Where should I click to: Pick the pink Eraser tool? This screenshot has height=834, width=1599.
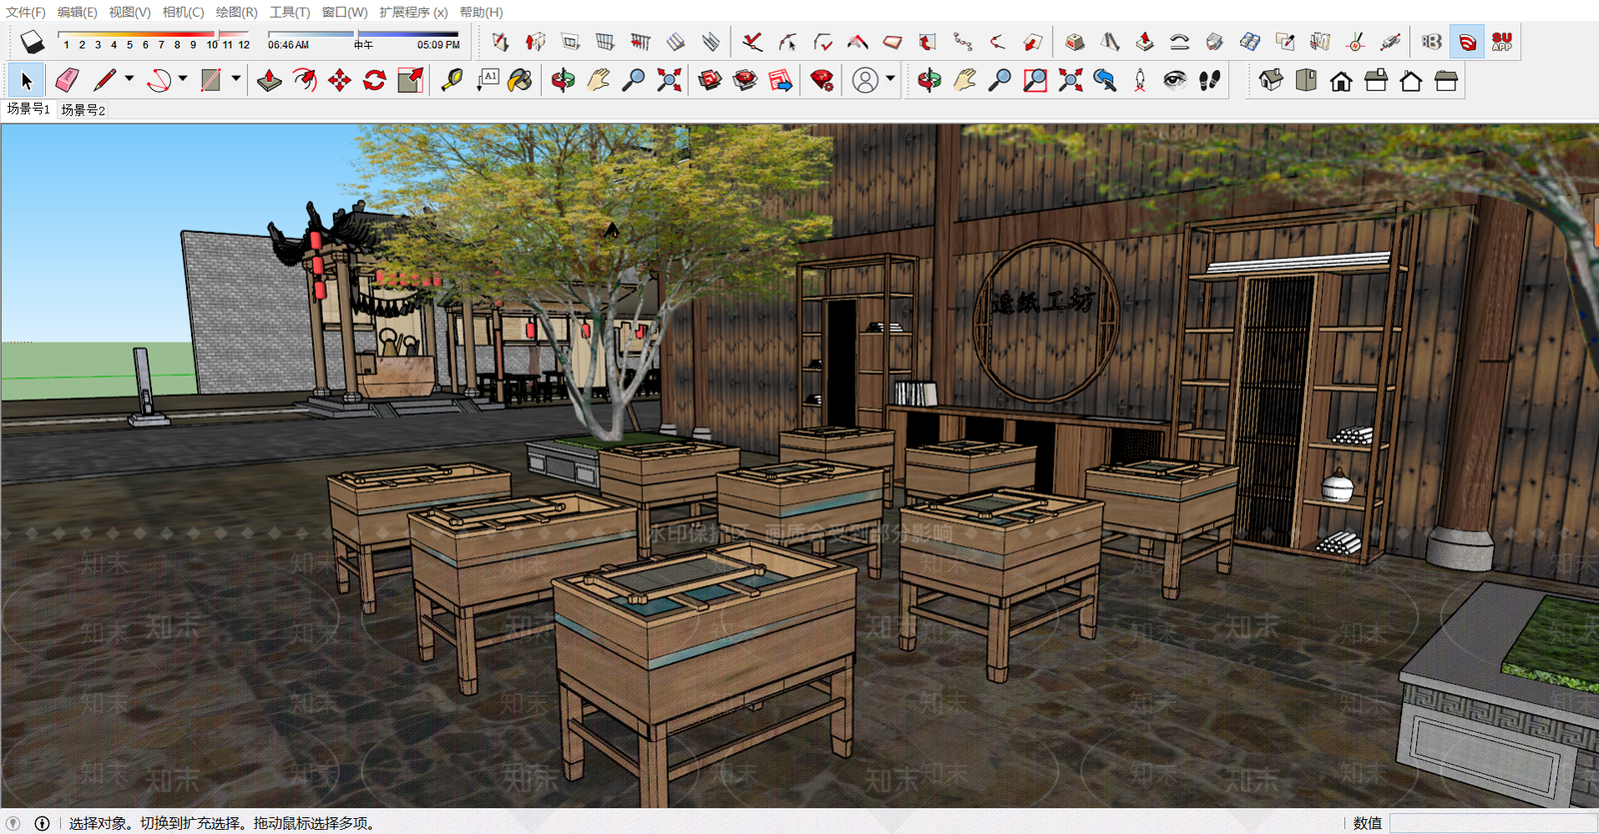click(67, 81)
